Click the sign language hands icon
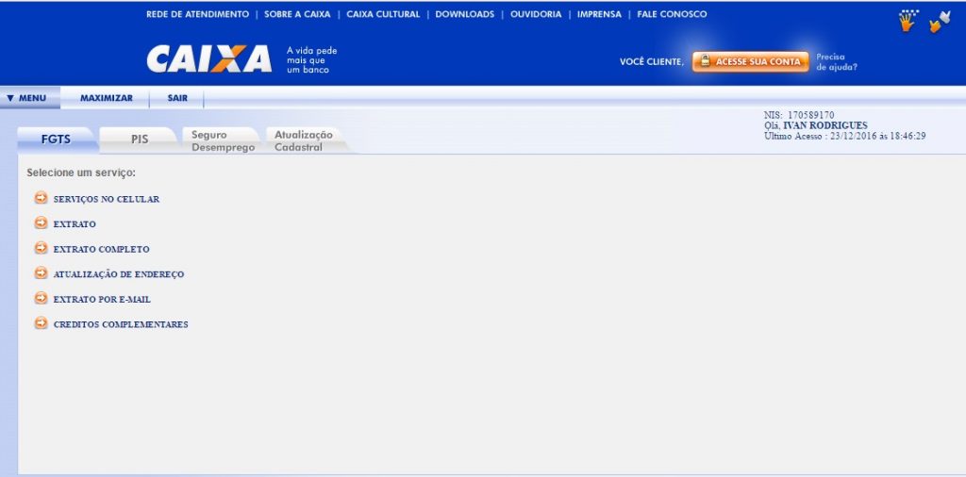The width and height of the screenshot is (966, 477). click(939, 21)
